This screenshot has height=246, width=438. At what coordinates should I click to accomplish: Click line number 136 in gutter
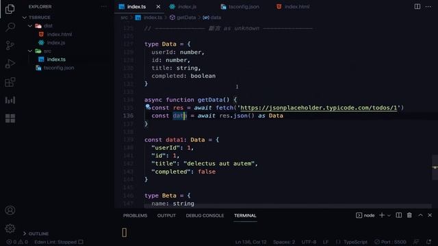[x=128, y=115]
